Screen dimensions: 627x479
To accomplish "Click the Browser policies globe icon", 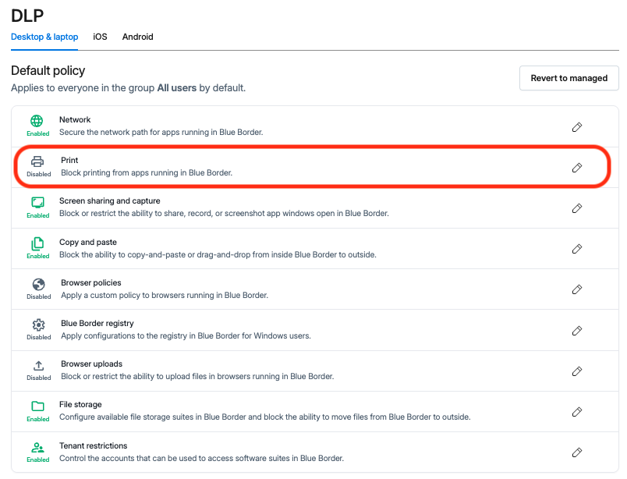I will pos(39,284).
